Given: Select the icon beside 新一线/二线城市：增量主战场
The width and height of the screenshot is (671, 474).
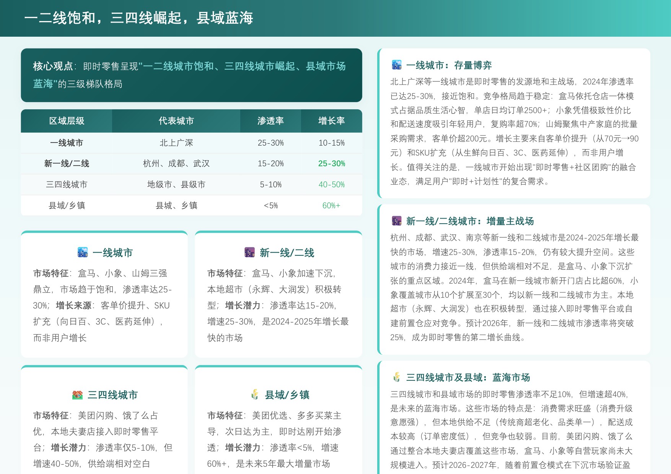Looking at the screenshot, I should pyautogui.click(x=397, y=221).
